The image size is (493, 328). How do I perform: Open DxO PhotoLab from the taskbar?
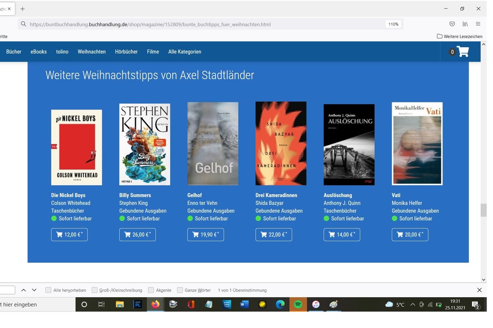point(138,305)
